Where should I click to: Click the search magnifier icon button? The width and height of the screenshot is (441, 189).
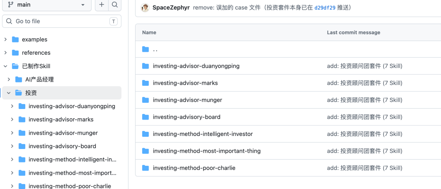(115, 5)
